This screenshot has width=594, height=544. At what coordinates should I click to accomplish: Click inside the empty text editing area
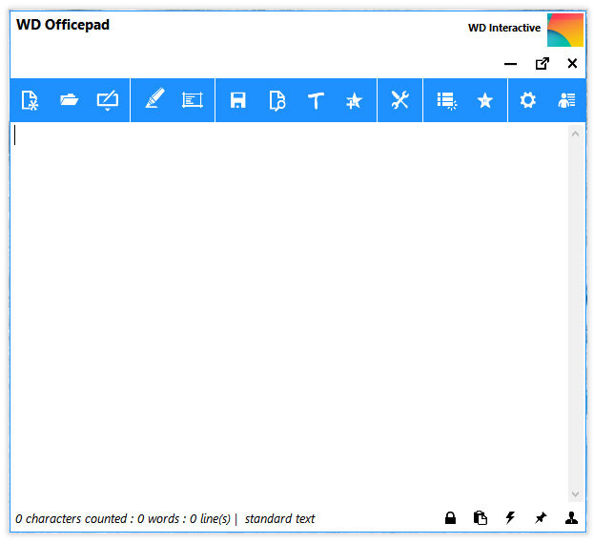pos(290,313)
